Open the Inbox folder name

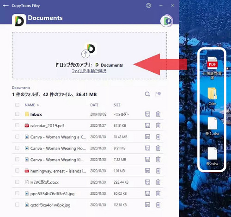[x=36, y=114]
